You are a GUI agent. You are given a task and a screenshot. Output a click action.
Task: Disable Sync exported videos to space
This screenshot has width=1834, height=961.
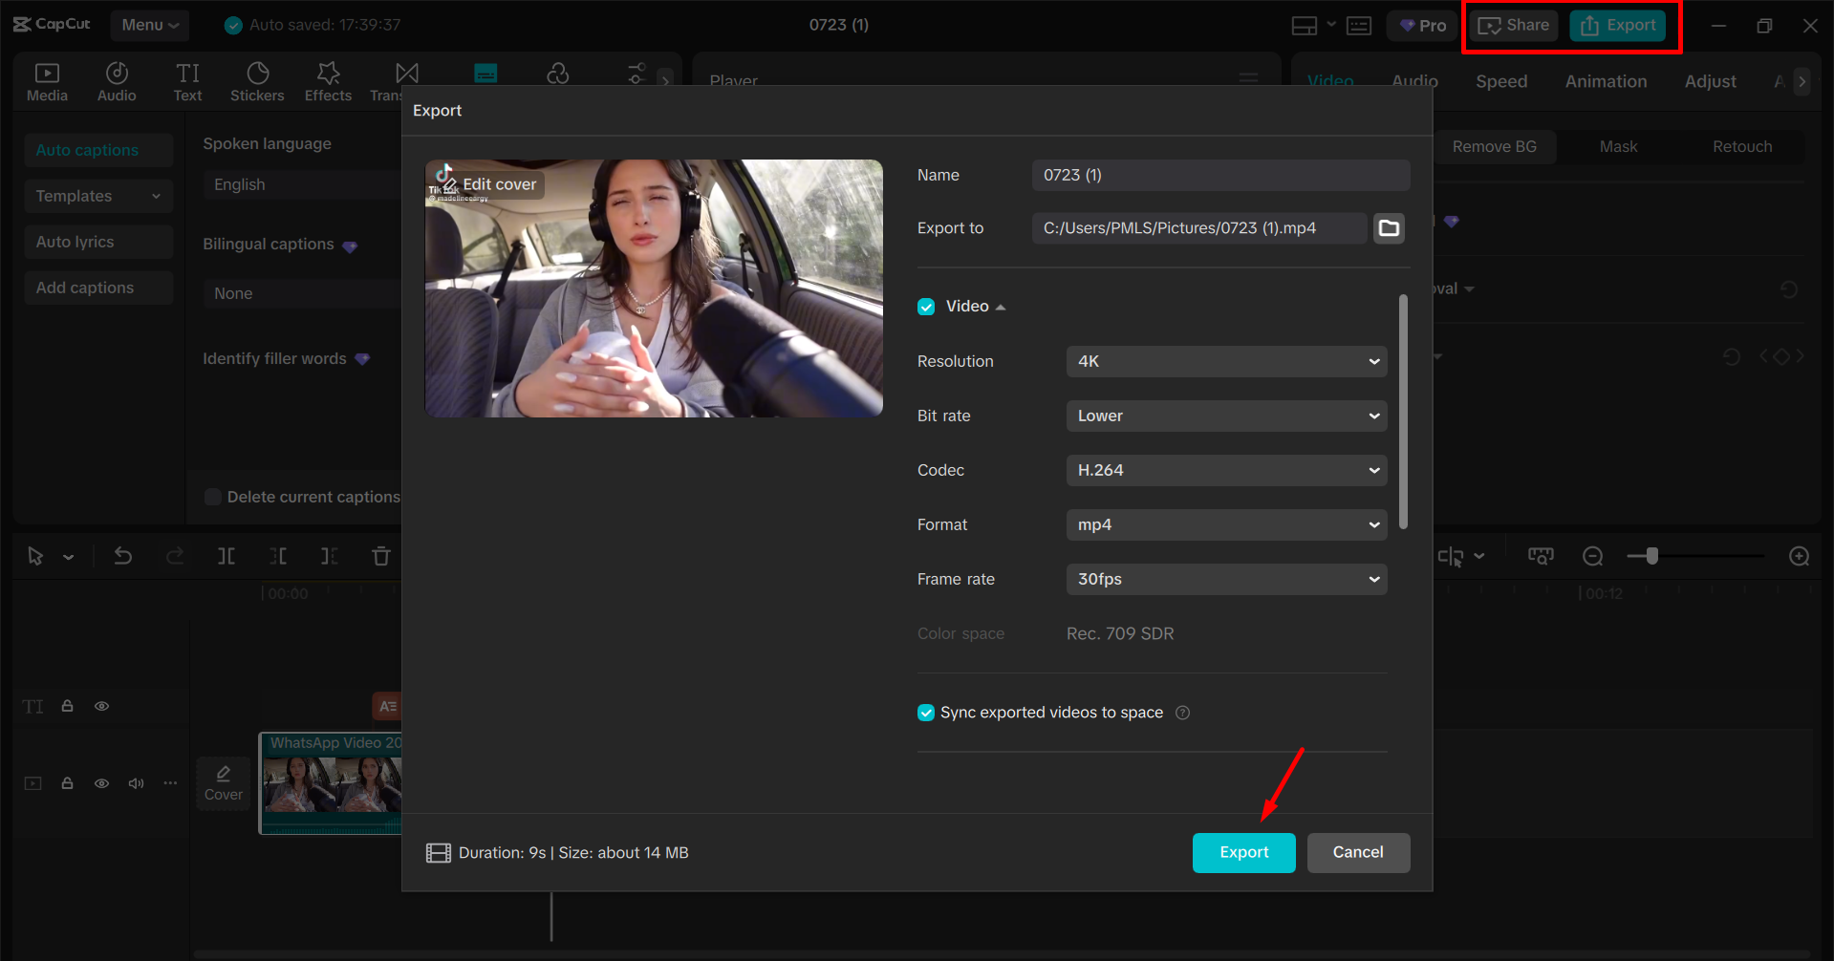tap(925, 712)
